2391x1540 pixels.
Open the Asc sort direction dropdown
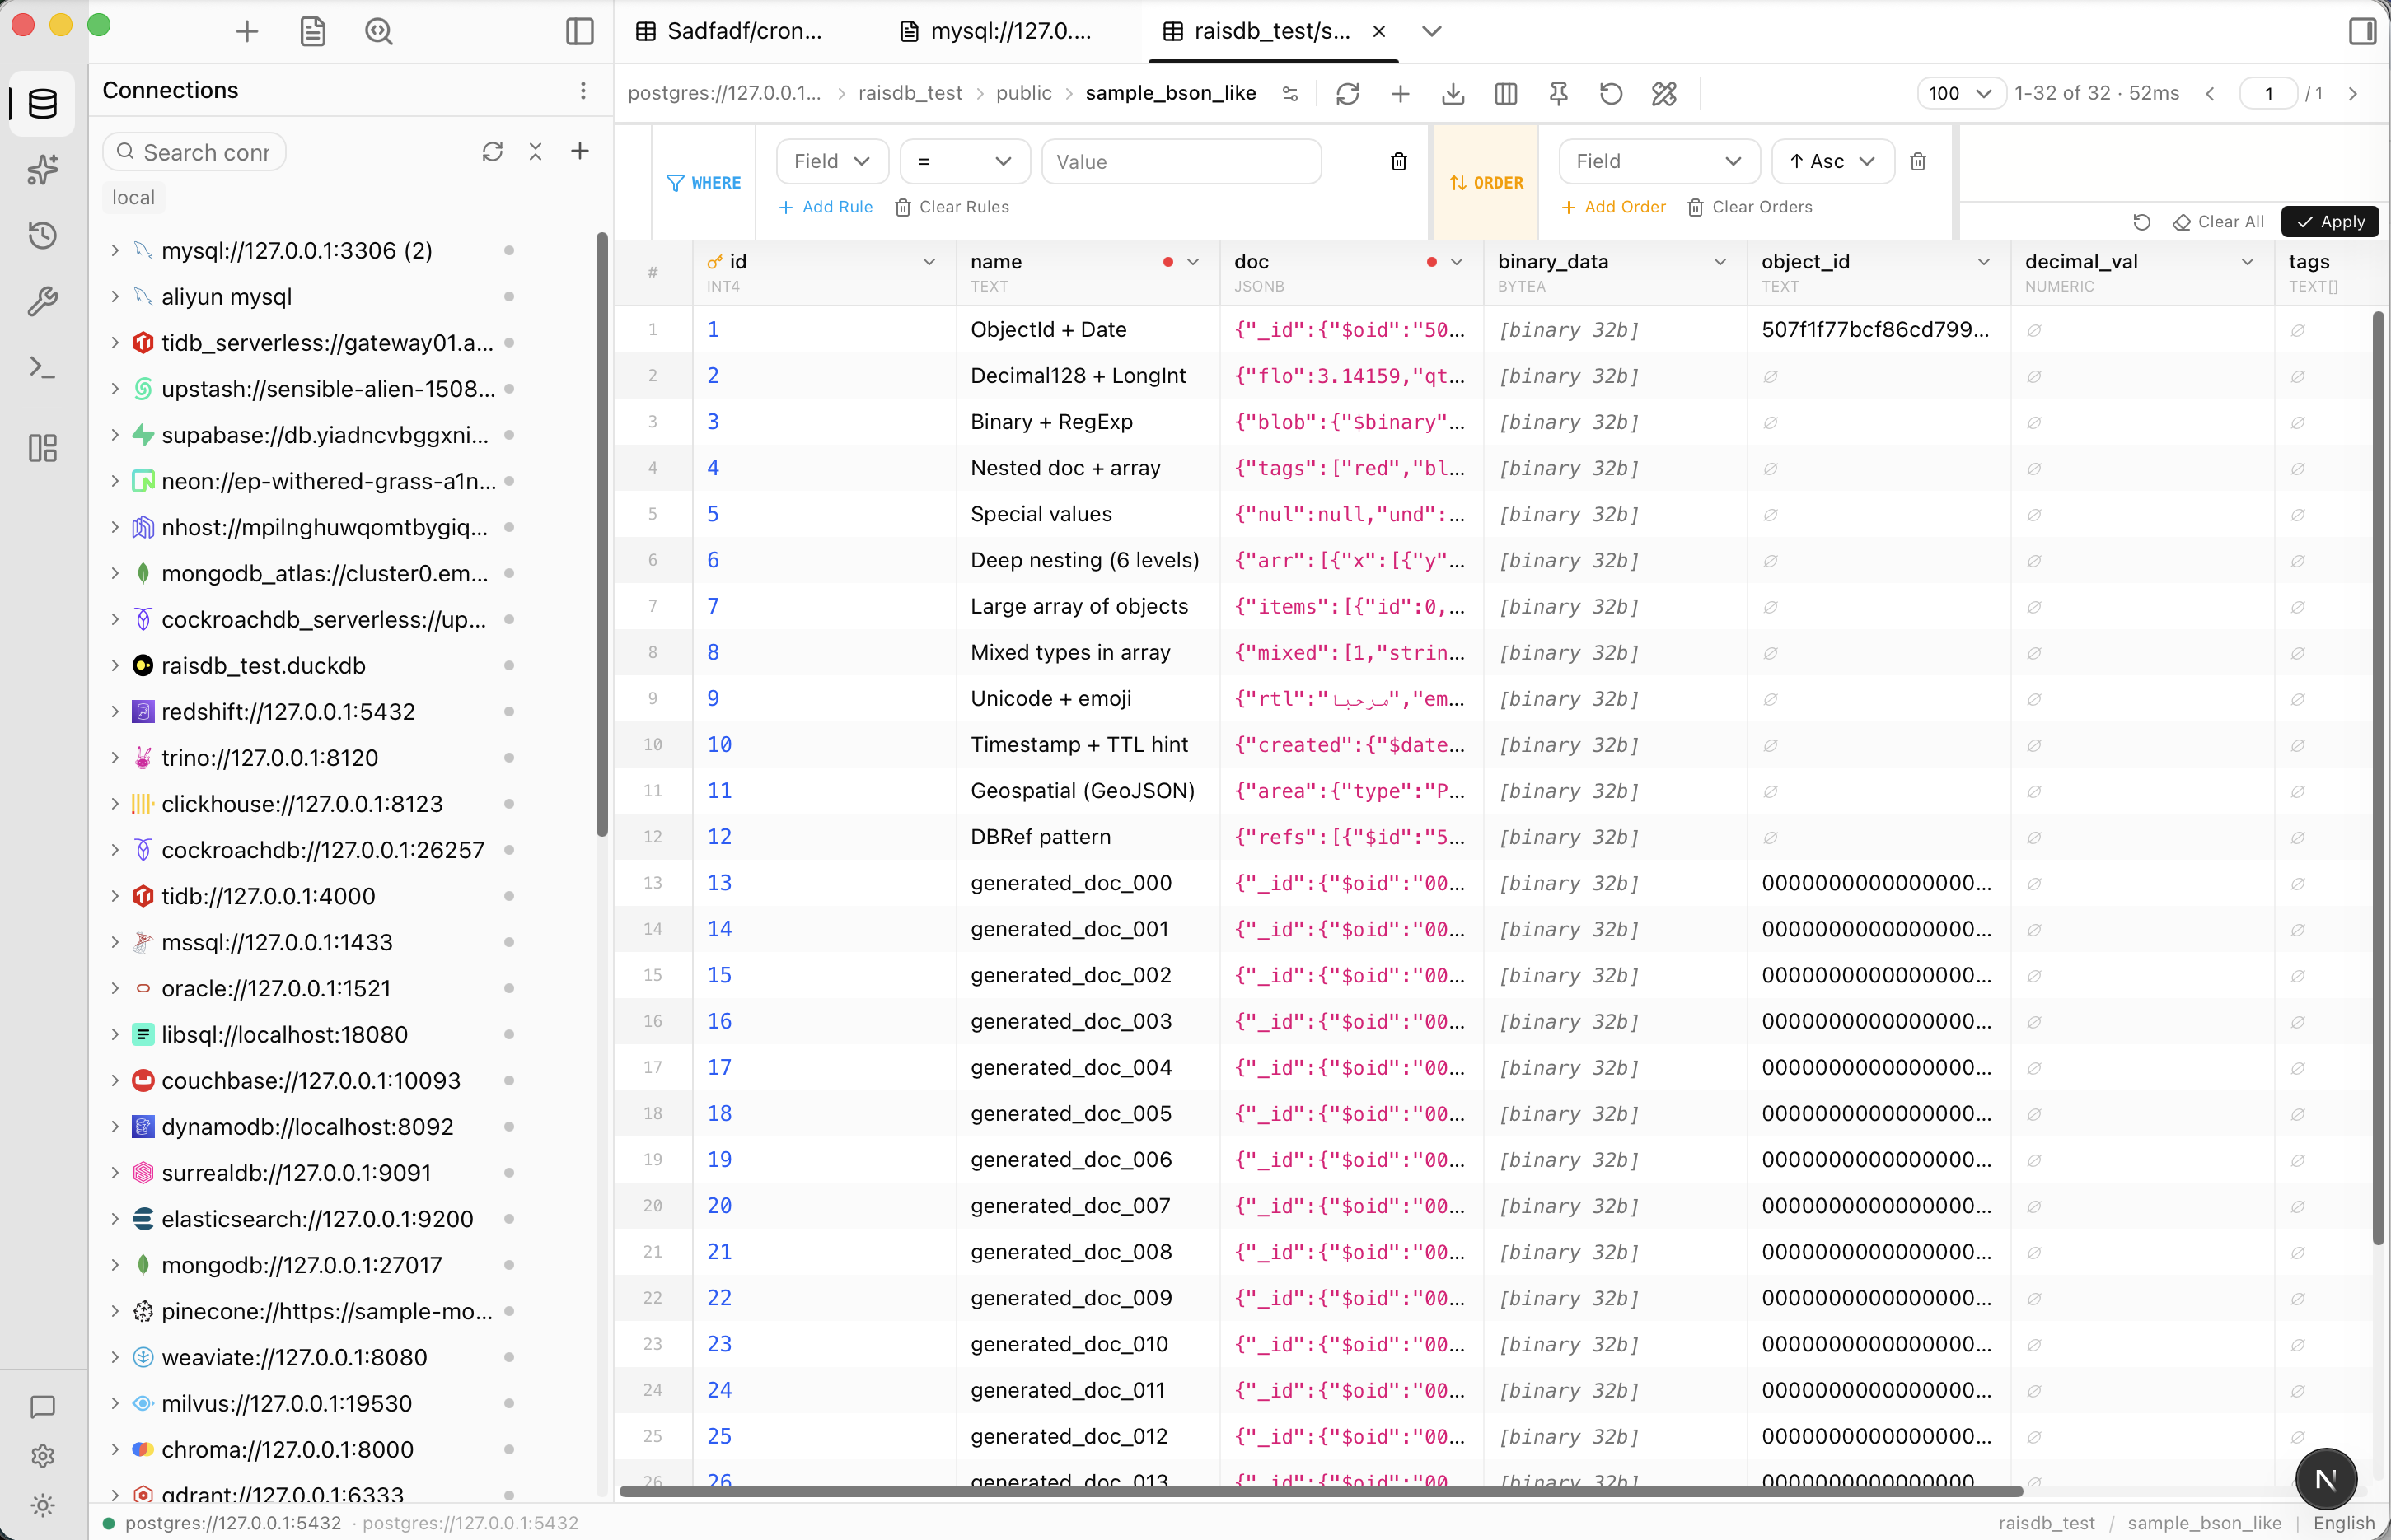pos(1832,162)
